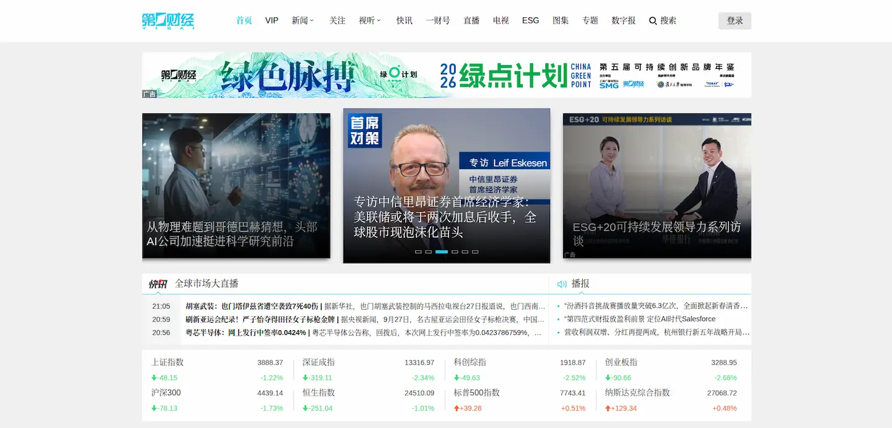The width and height of the screenshot is (892, 428).
Task: Open the 数字报 nav item
Action: click(624, 20)
